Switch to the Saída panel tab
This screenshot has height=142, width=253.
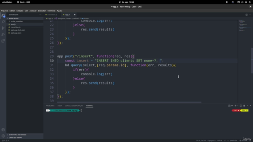(x=60, y=106)
